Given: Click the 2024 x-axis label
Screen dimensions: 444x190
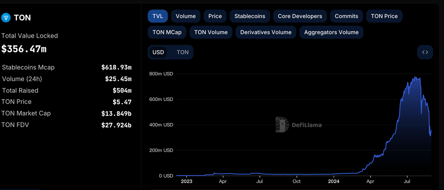Looking at the screenshot, I should pos(334,181).
